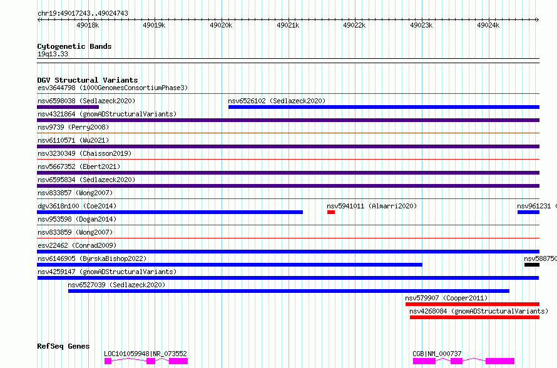Select the dgv3618n100 Coe2014 blue bar

[x=170, y=212]
